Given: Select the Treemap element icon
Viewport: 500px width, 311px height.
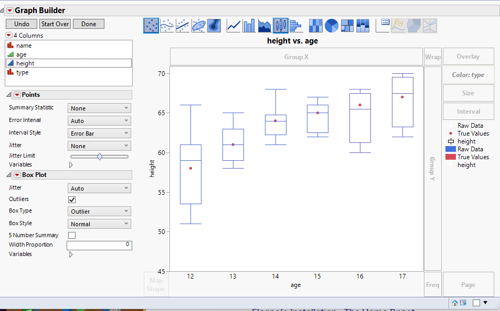Looking at the screenshot, I should 347,25.
